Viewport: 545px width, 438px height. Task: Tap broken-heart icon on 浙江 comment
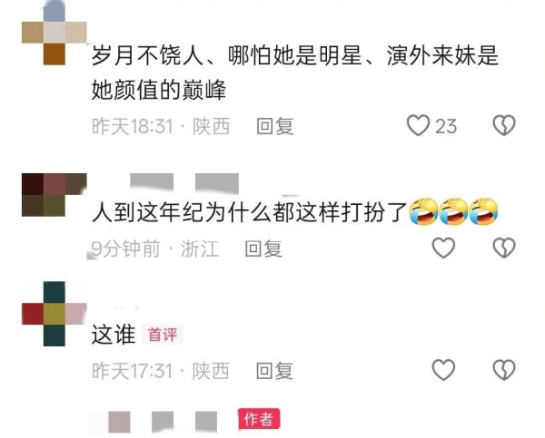tap(504, 248)
